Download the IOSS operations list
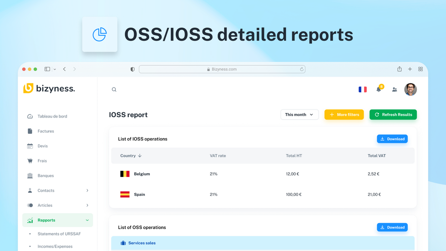 (x=392, y=138)
